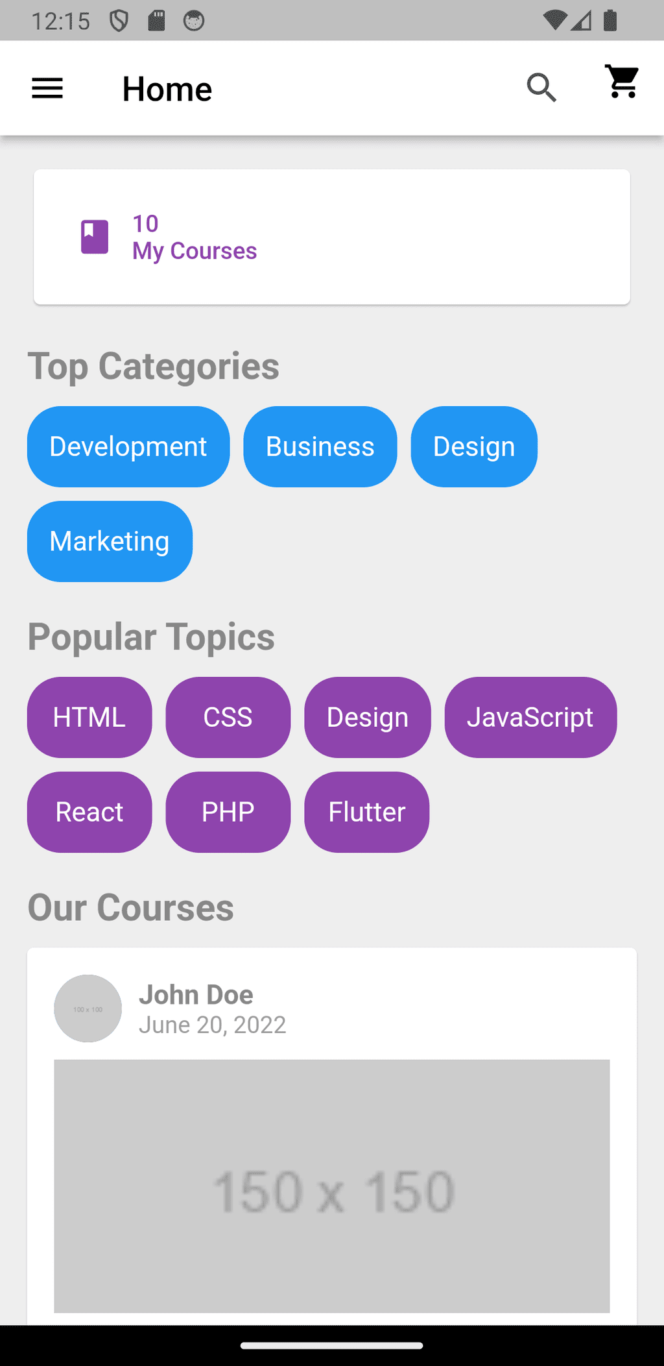
Task: Choose the Flutter topic chip
Action: [366, 812]
